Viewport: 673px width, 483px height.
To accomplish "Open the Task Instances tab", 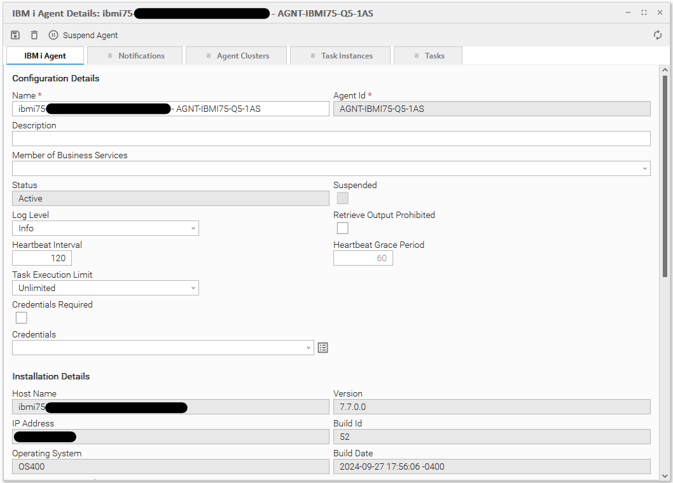I will [x=341, y=56].
